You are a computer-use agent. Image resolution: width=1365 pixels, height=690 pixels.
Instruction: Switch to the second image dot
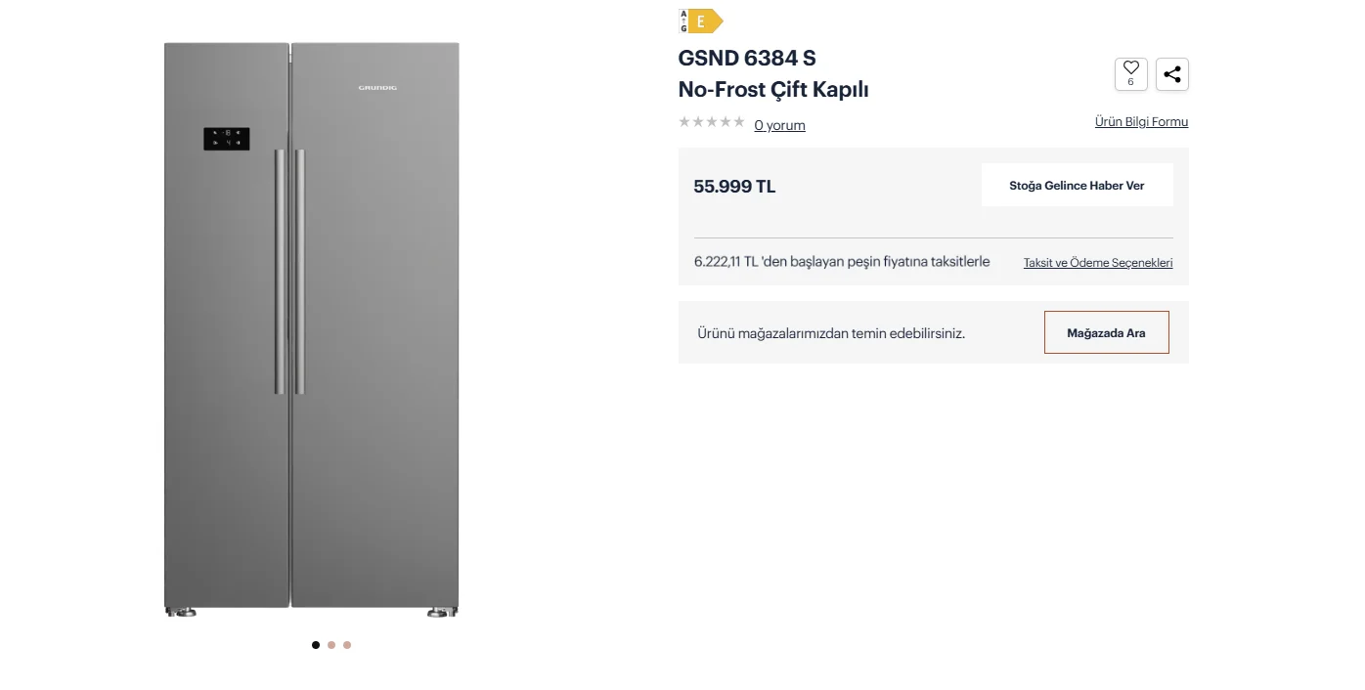(331, 645)
